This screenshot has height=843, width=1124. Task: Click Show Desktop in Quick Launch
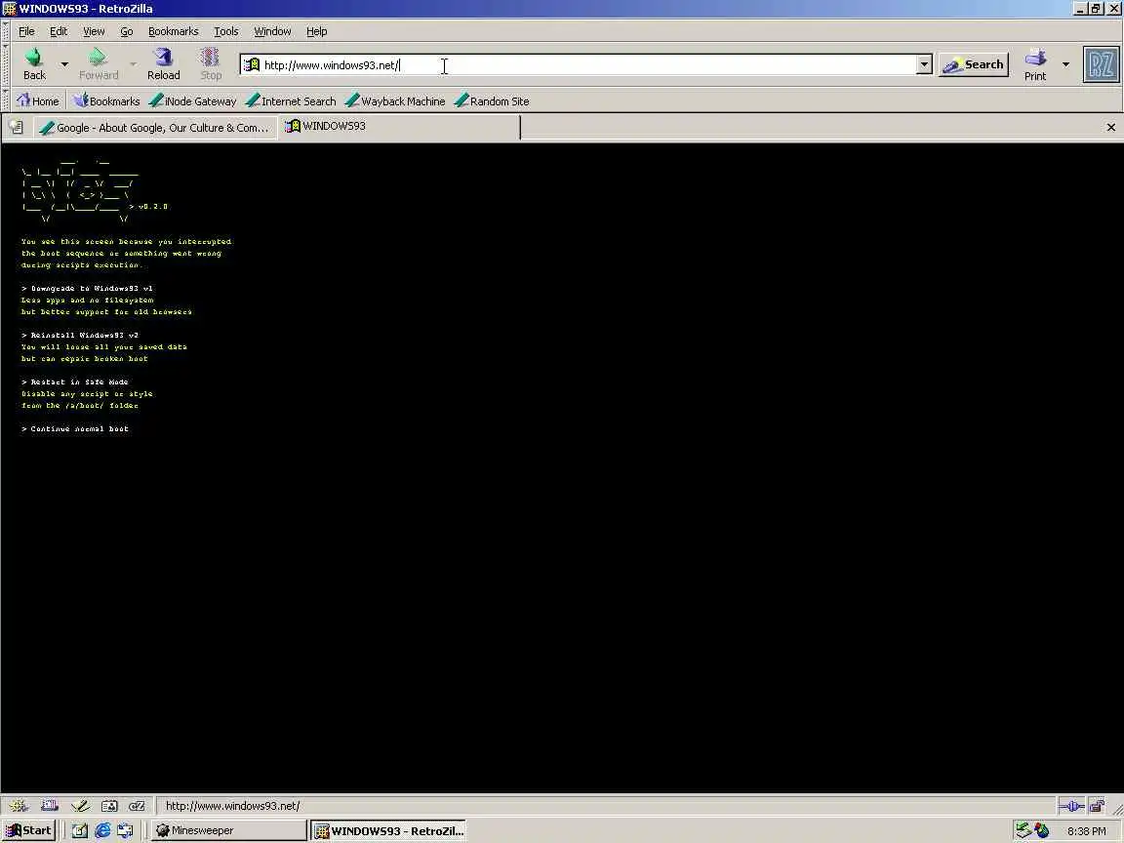click(x=80, y=831)
